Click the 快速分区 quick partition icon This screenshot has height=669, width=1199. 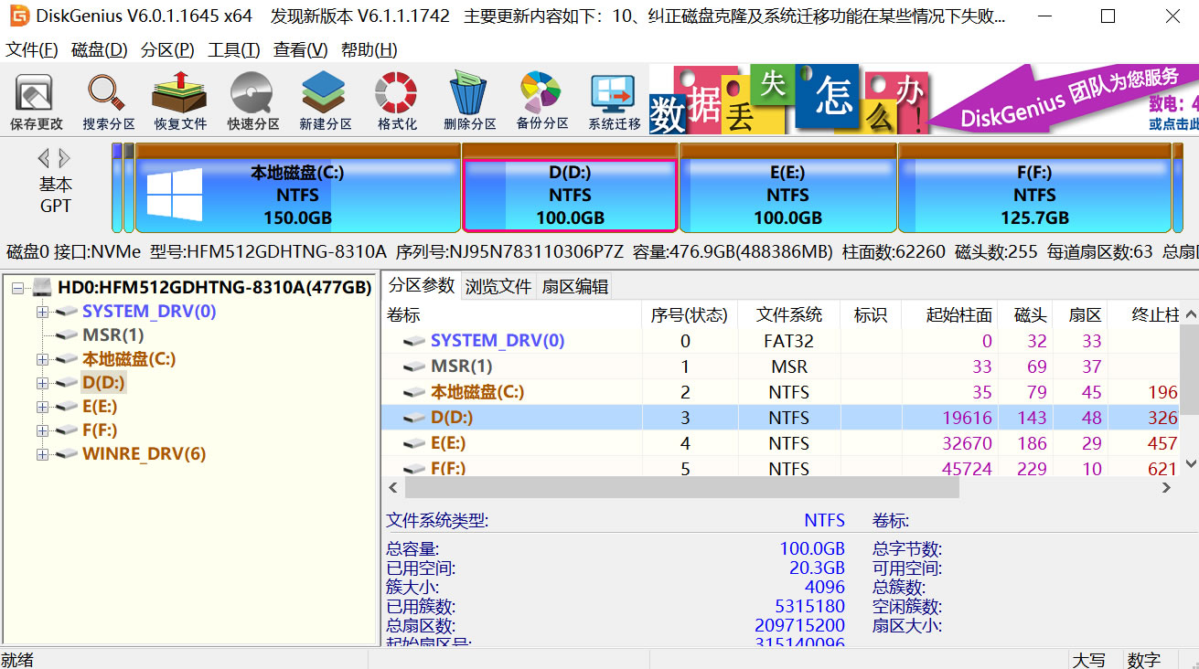point(252,101)
